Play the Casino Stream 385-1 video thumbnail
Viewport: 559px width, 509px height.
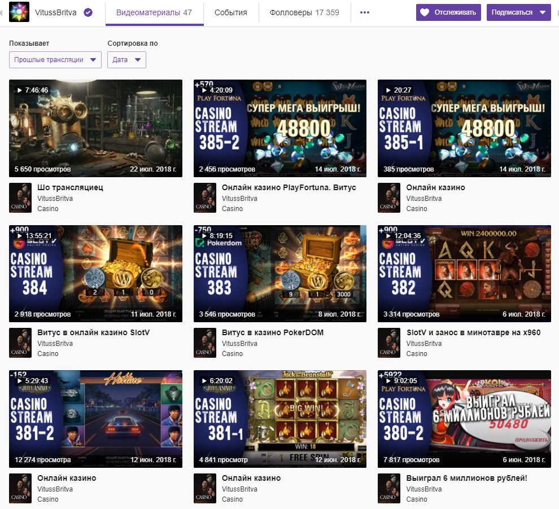click(464, 128)
